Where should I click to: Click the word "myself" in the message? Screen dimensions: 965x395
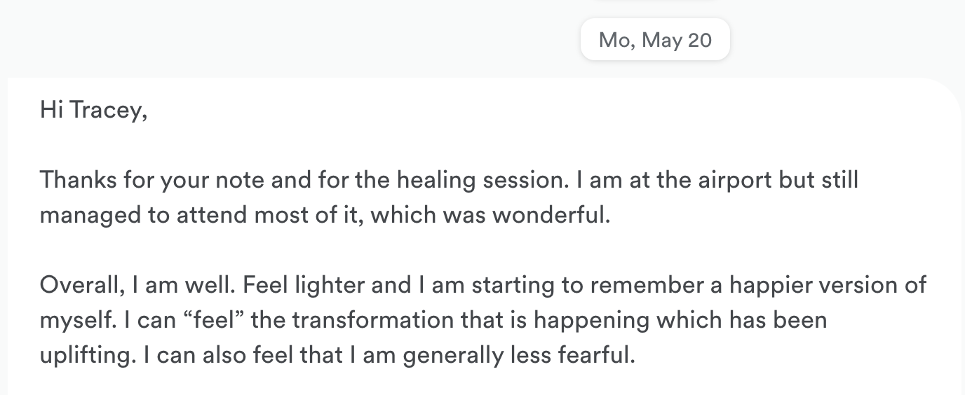74,320
